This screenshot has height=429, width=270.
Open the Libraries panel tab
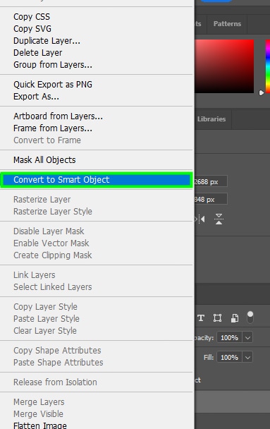(x=211, y=119)
